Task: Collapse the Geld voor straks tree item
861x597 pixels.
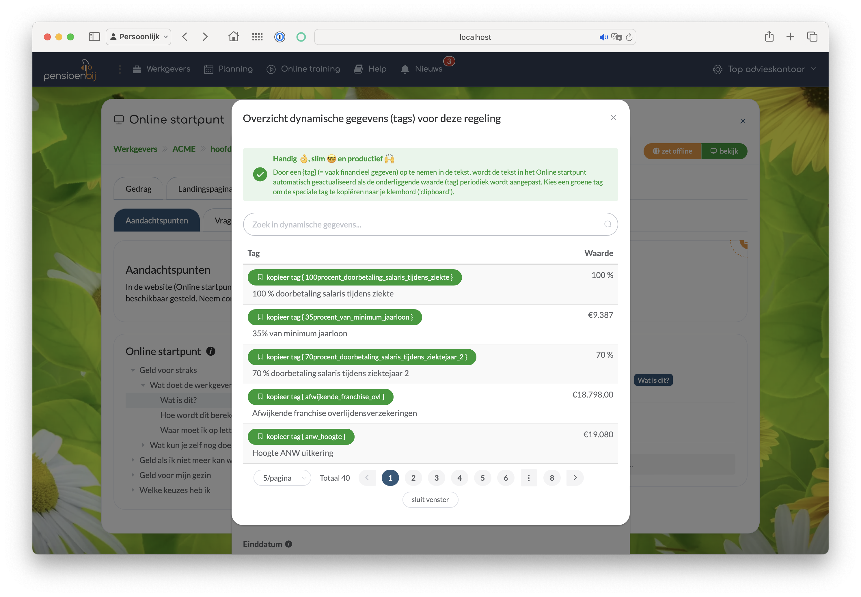Action: pyautogui.click(x=133, y=370)
